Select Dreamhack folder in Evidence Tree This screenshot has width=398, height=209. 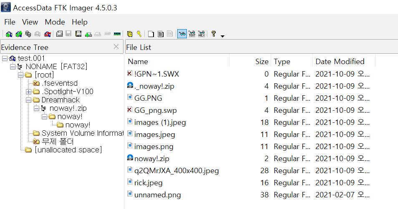point(60,100)
